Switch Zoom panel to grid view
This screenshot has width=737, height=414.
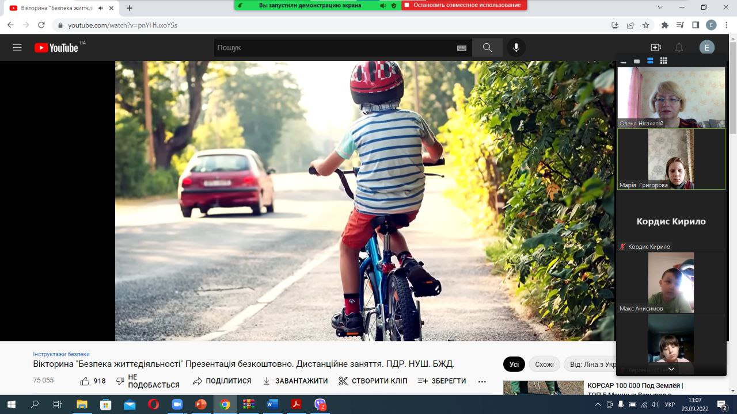tap(664, 61)
